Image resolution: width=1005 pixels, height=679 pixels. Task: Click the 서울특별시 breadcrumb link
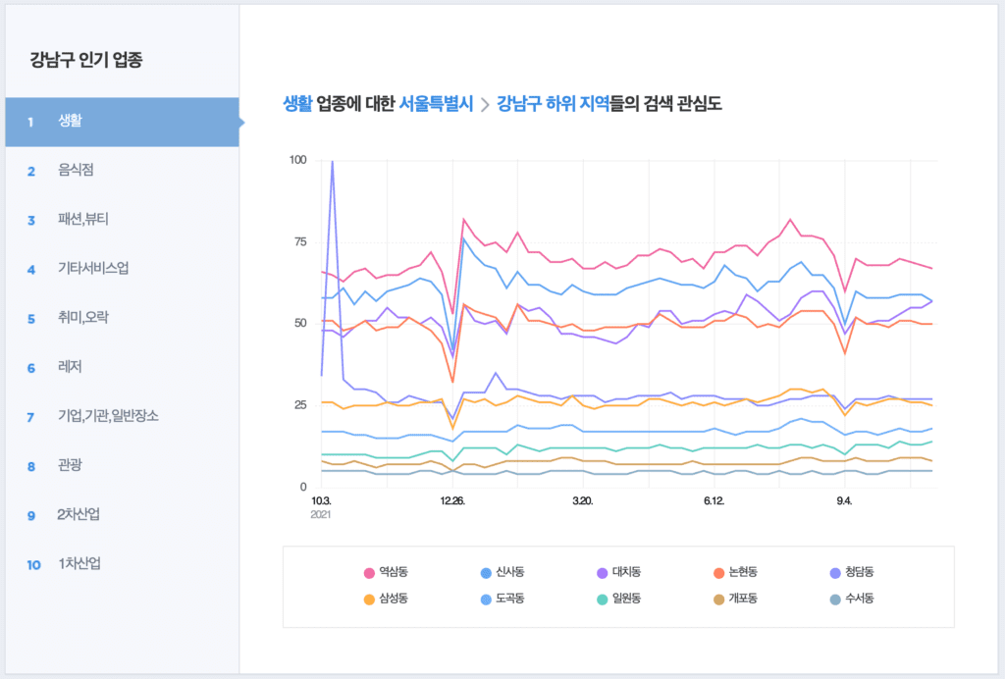pos(436,104)
